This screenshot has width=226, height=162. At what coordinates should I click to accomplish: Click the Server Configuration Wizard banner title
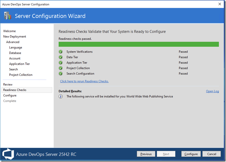click(x=50, y=16)
